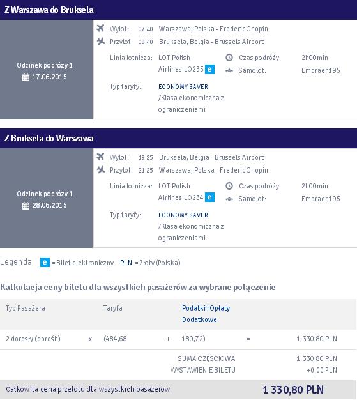The image size is (357, 400).
Task: Click the e-ticket icon next to LO235
Action: 209,69
